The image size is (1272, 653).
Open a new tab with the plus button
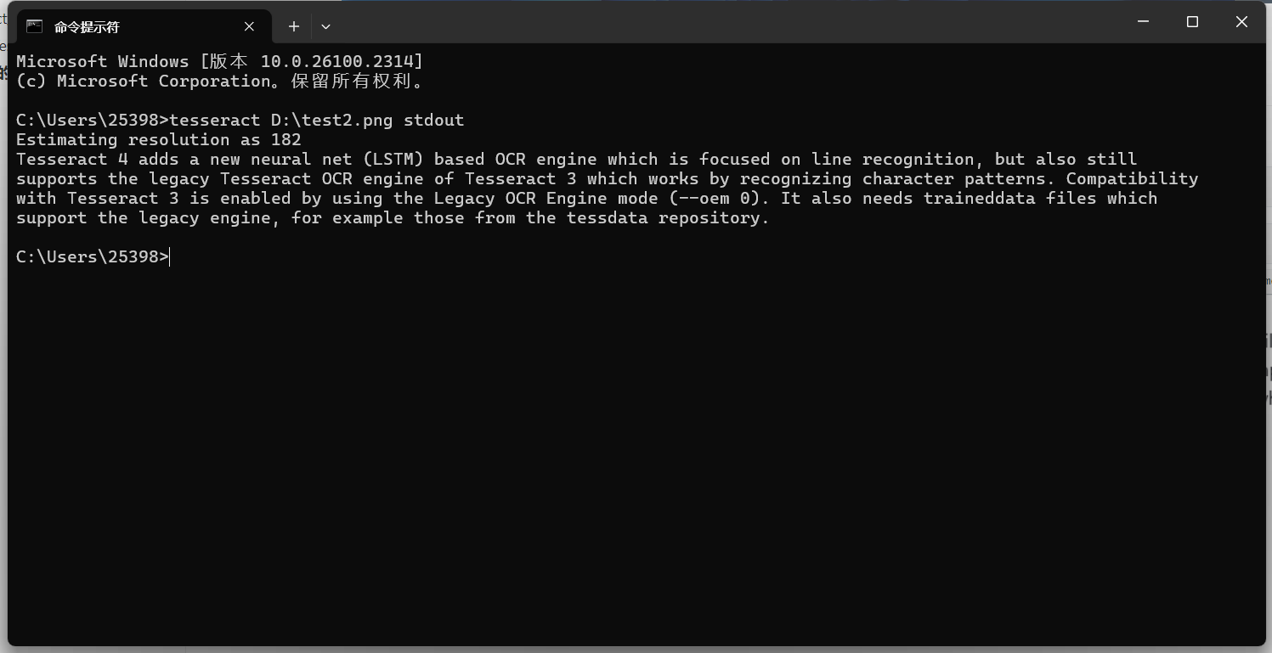[294, 26]
